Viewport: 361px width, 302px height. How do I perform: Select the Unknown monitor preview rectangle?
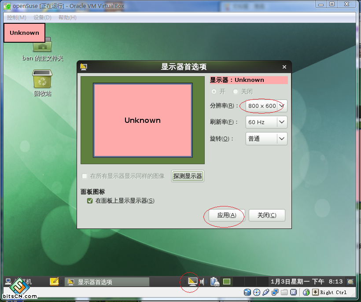click(143, 120)
